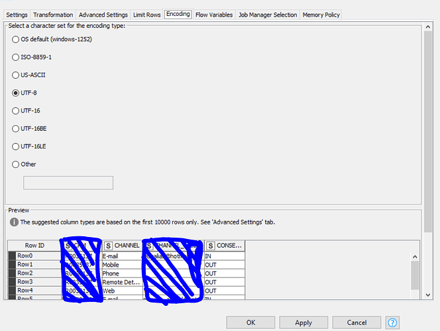This screenshot has height=331, width=440.
Task: Switch to the Settings tab
Action: tap(17, 15)
